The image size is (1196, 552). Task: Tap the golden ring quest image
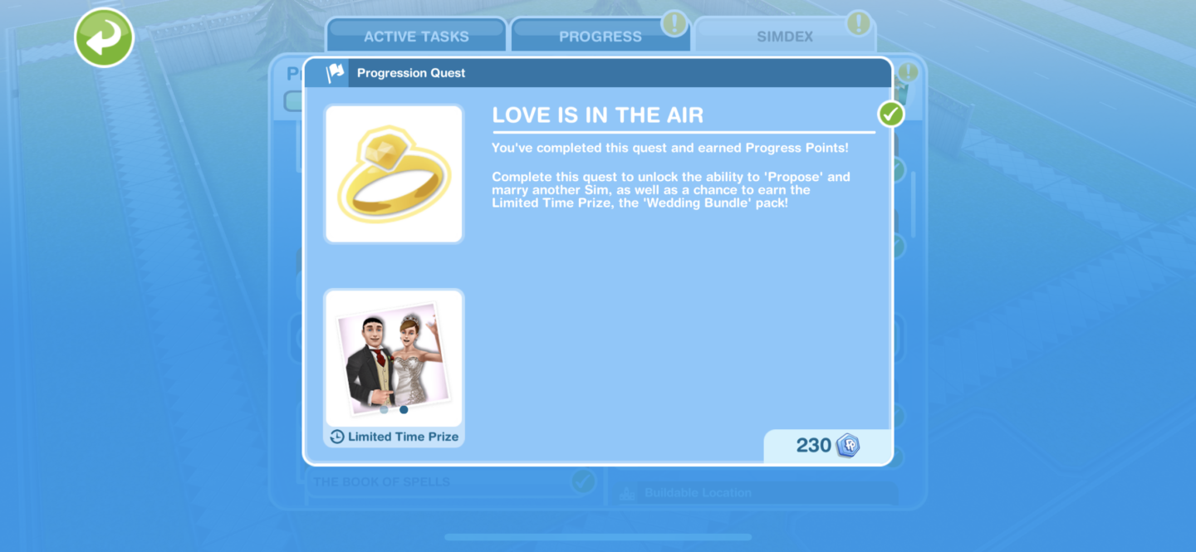click(x=394, y=173)
